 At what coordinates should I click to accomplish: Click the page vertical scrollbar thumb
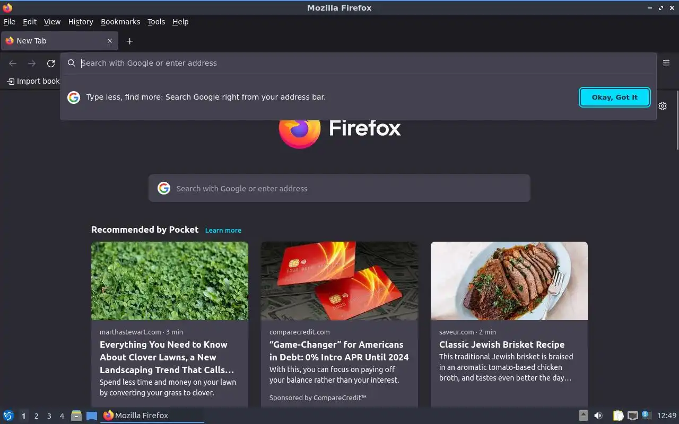coord(677,120)
